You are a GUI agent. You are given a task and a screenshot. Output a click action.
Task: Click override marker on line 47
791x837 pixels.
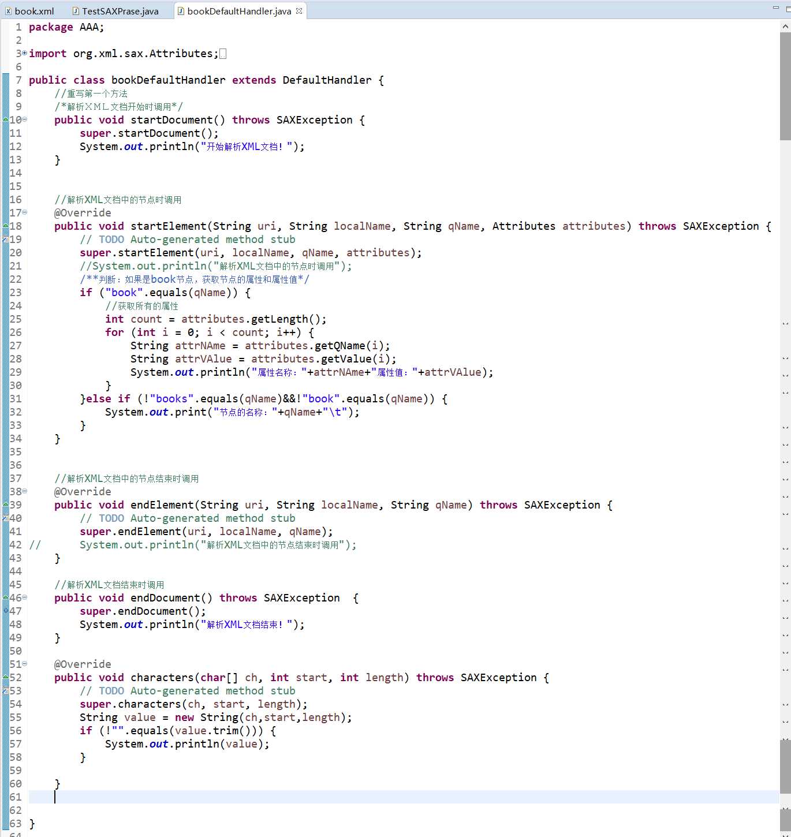point(6,611)
